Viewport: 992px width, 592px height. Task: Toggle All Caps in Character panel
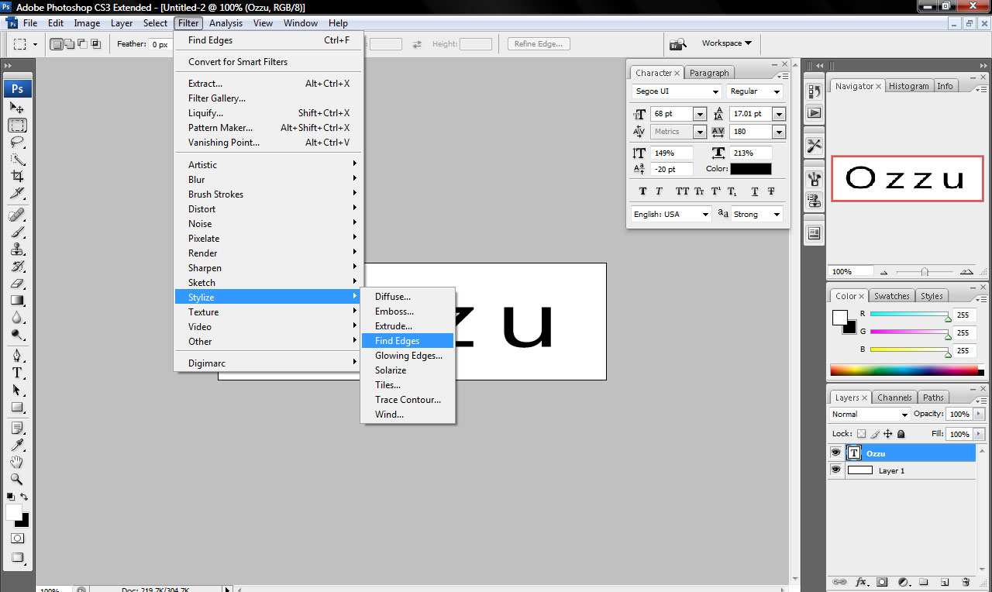pos(682,191)
